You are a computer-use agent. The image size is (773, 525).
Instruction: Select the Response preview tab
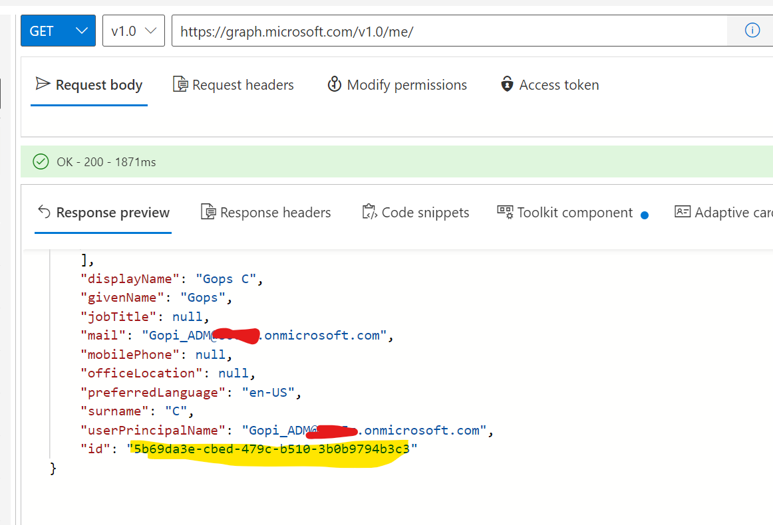[x=104, y=213]
